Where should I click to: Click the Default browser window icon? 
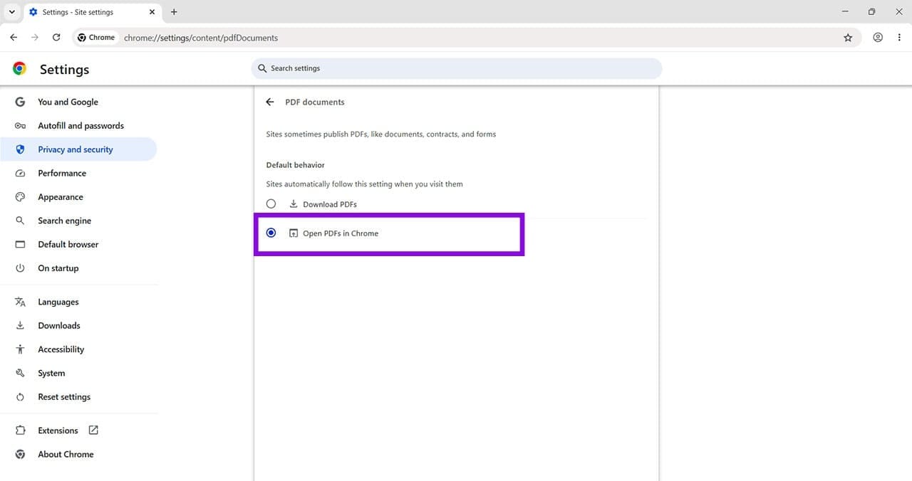point(20,244)
